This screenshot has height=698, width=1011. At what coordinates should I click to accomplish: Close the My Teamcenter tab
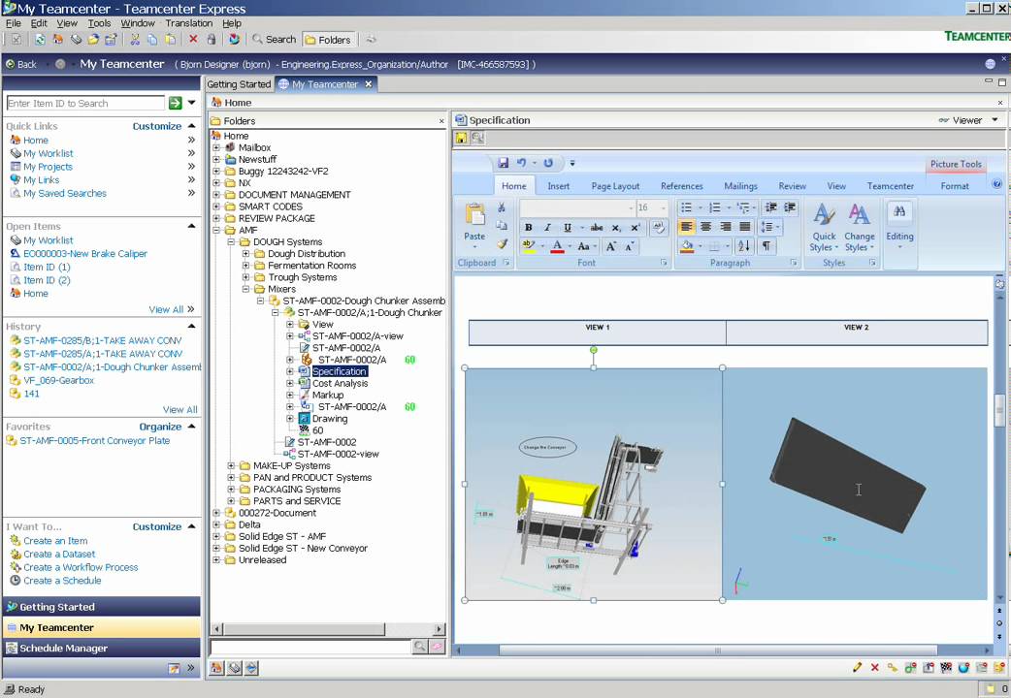[368, 84]
